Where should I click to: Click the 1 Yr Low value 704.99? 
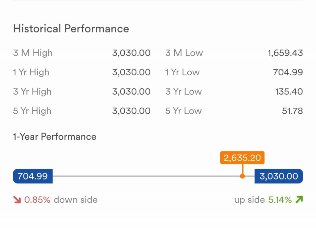point(288,72)
